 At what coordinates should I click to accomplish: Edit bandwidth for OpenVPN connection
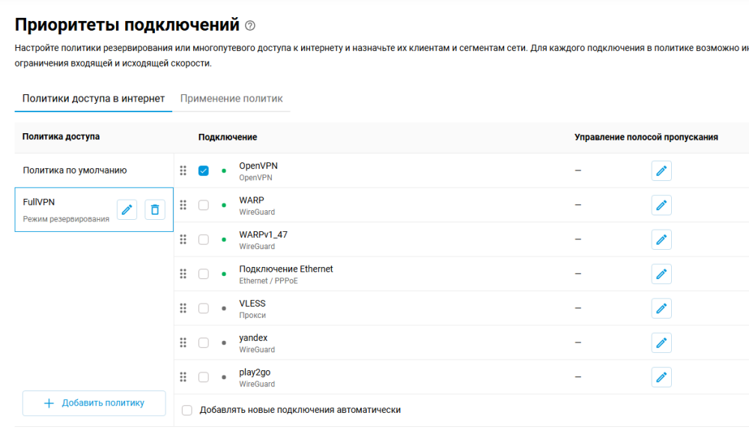click(661, 171)
